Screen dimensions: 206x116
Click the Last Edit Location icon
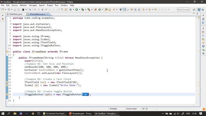156,9
